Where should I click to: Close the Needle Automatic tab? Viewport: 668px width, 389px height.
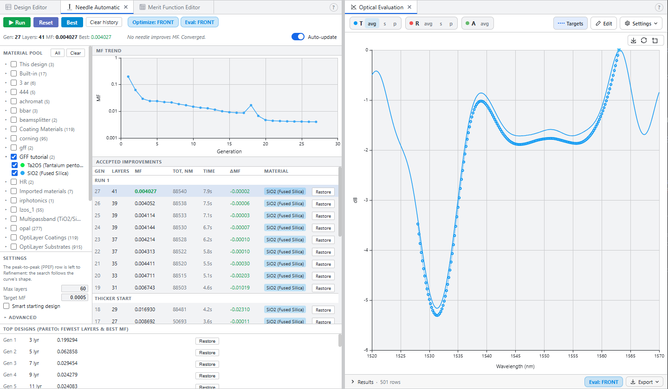click(126, 7)
